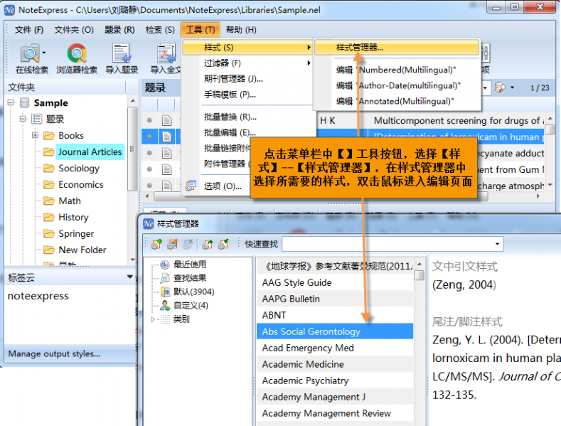Screen dimensions: 561x426
Task: Click the 选项 options icon in Tools menu
Action: point(191,186)
